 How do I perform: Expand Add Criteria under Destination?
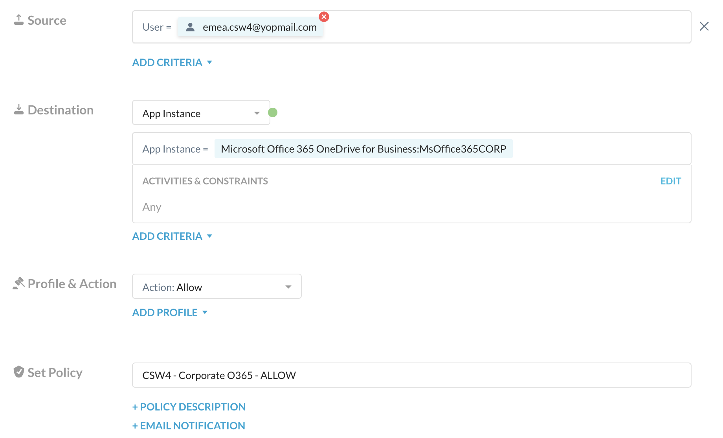172,236
